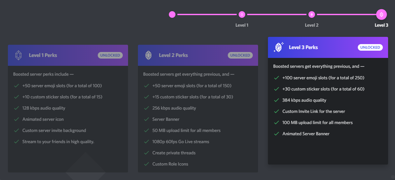
Task: Click checkmark beside 'Custom Invite Link for the server'
Action: click(x=276, y=111)
